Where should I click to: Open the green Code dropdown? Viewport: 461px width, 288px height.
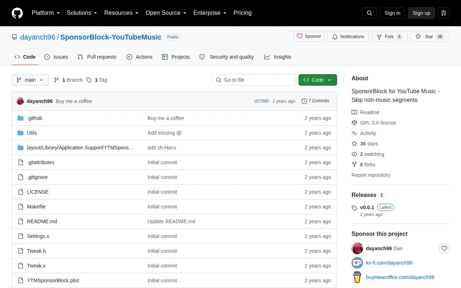(x=318, y=80)
